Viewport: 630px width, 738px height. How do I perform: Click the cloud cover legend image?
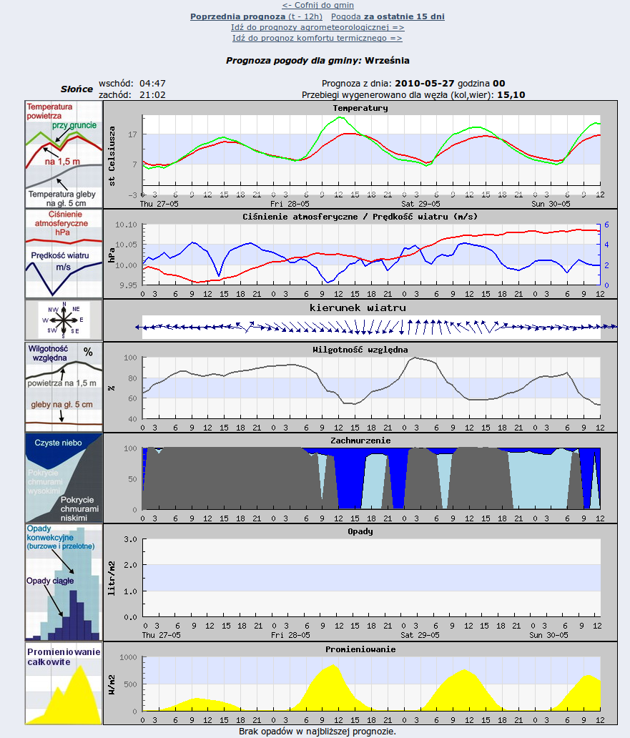64,478
